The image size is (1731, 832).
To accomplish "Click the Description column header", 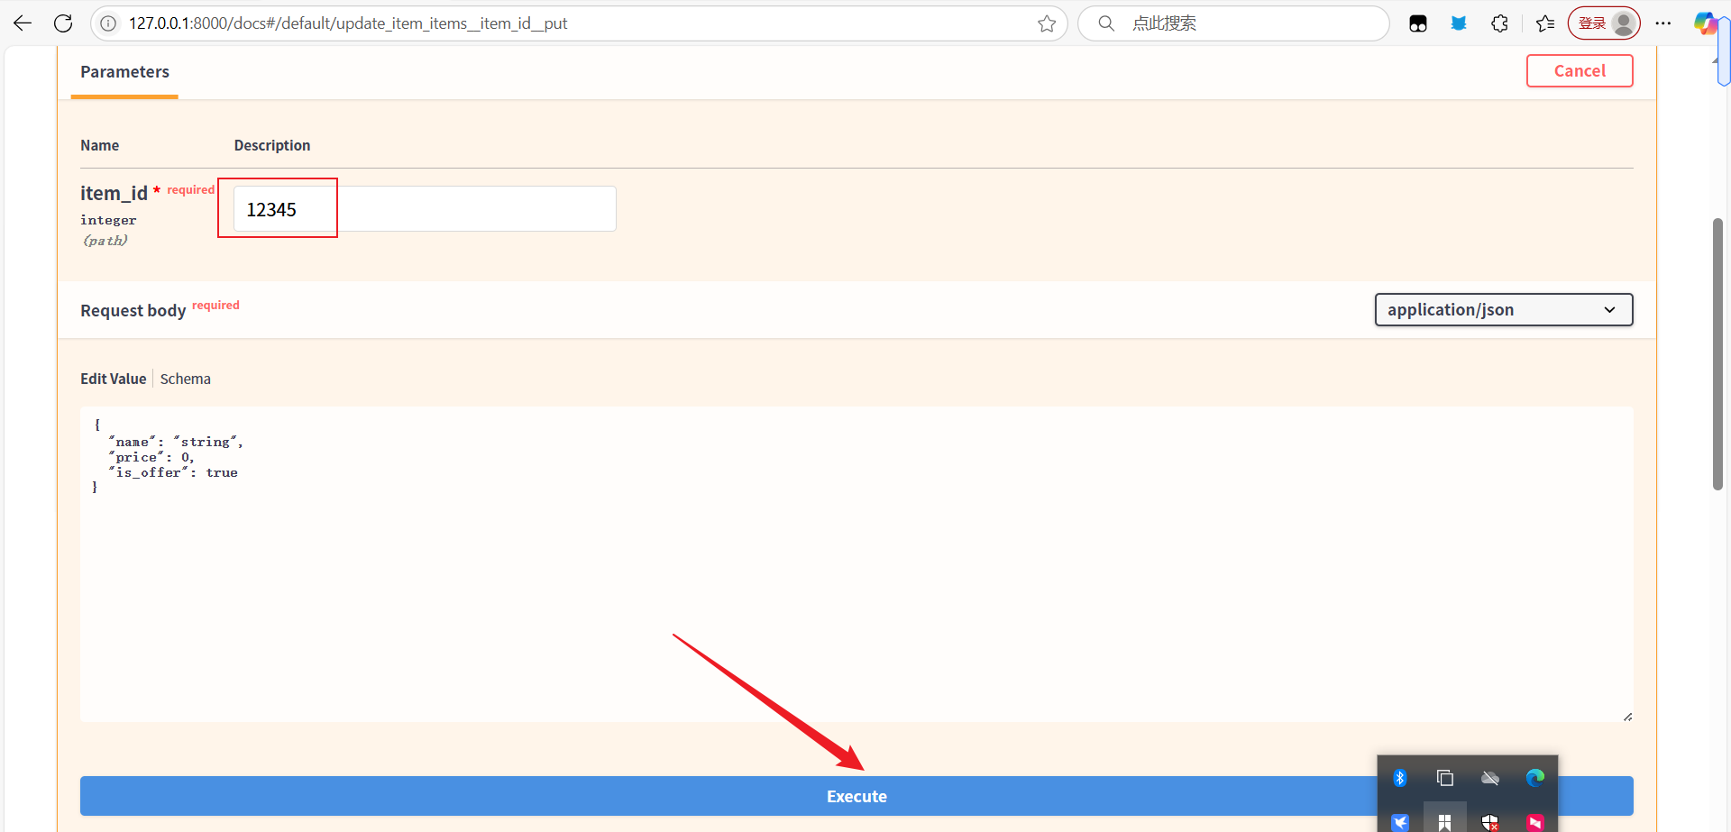I will (x=272, y=146).
